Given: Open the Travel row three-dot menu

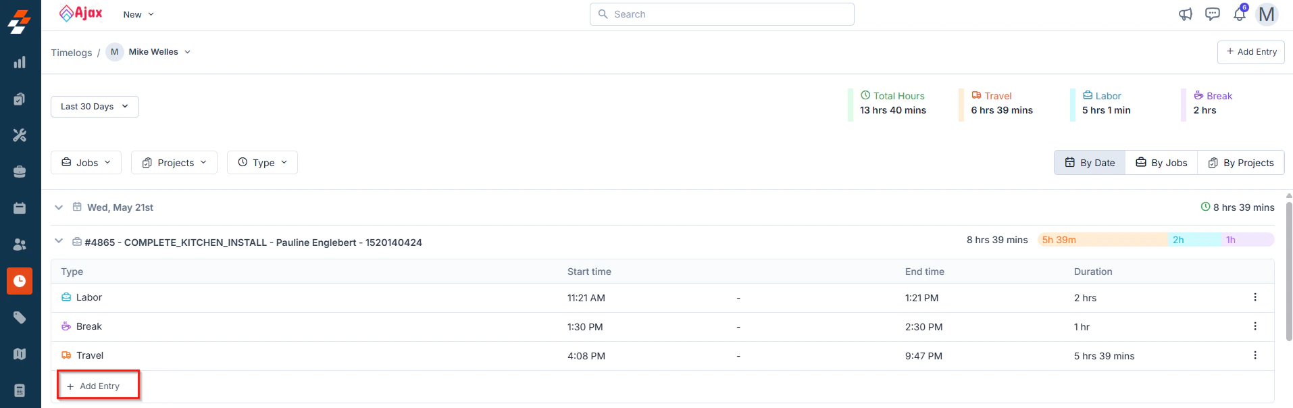Looking at the screenshot, I should (x=1255, y=355).
